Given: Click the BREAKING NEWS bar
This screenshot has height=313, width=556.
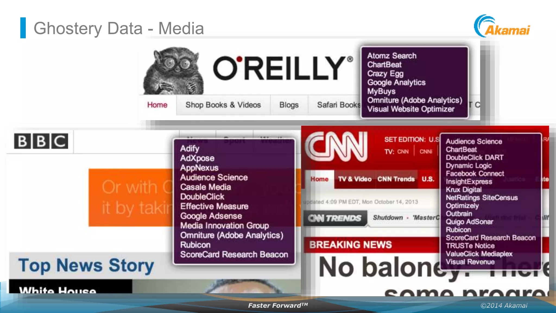Looking at the screenshot, I should tap(371, 245).
